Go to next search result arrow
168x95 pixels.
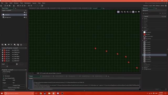tap(165, 13)
